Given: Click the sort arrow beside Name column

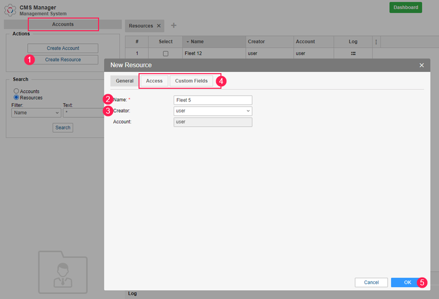Looking at the screenshot, I should pyautogui.click(x=187, y=42).
